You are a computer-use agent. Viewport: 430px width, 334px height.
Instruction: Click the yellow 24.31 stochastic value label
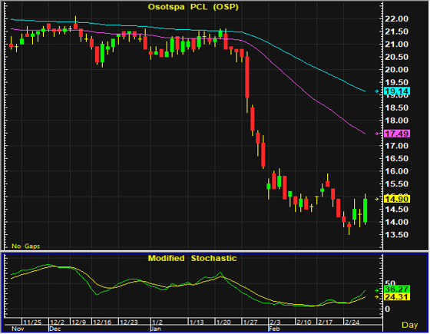397,296
